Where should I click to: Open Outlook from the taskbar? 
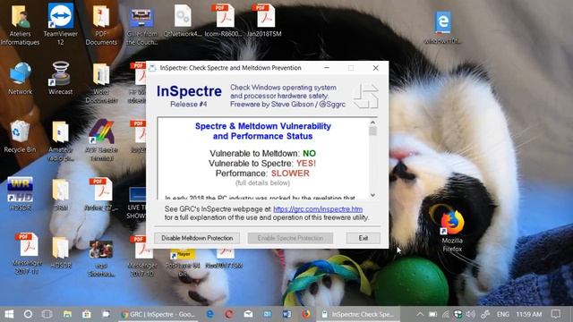click(x=268, y=314)
